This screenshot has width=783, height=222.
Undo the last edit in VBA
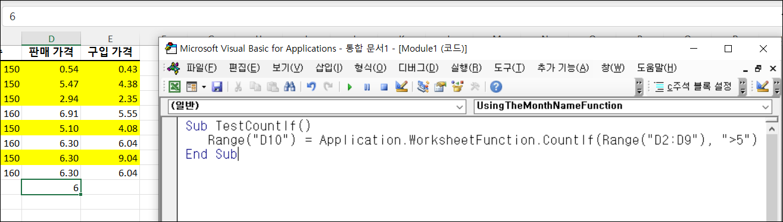pos(311,87)
